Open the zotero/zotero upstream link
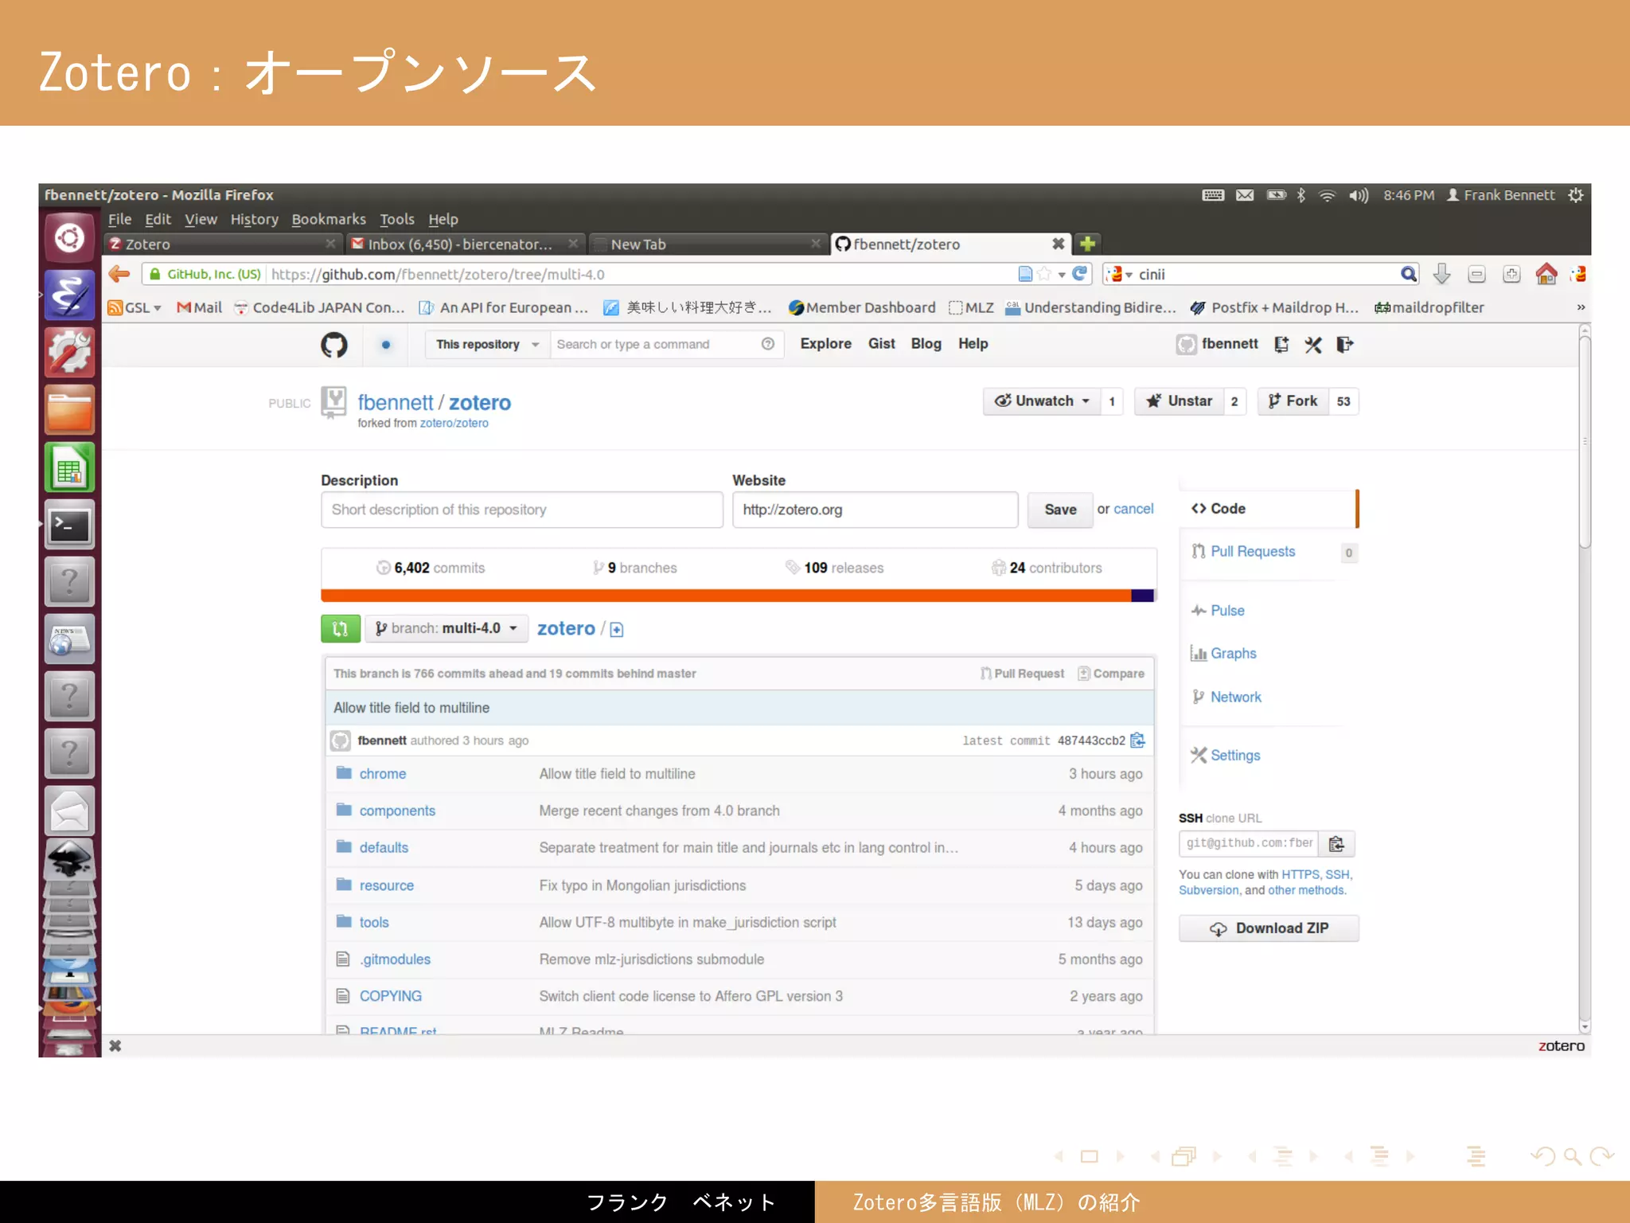The width and height of the screenshot is (1630, 1223). tap(454, 424)
